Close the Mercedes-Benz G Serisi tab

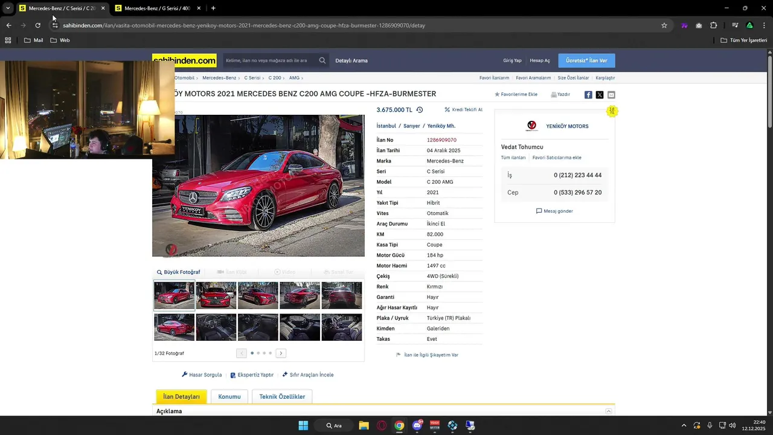pos(199,8)
